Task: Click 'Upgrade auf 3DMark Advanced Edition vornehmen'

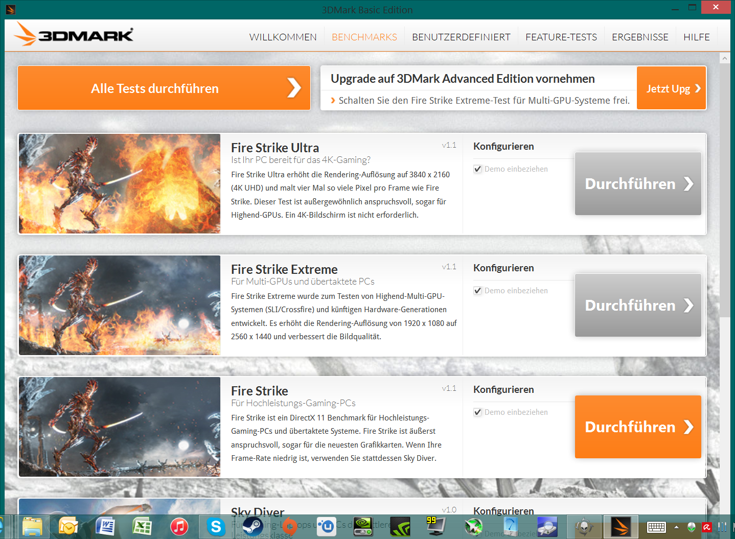Action: pyautogui.click(x=463, y=79)
